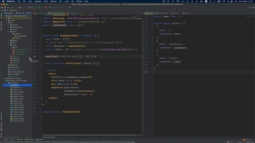
Task: Collapse the views folder
Action: (9, 45)
